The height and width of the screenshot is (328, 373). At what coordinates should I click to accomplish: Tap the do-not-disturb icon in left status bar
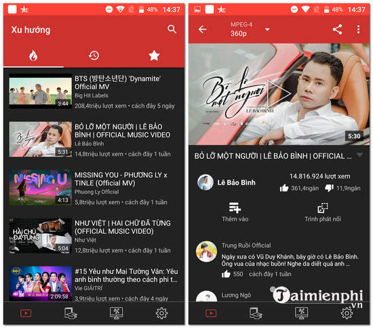coord(109,9)
